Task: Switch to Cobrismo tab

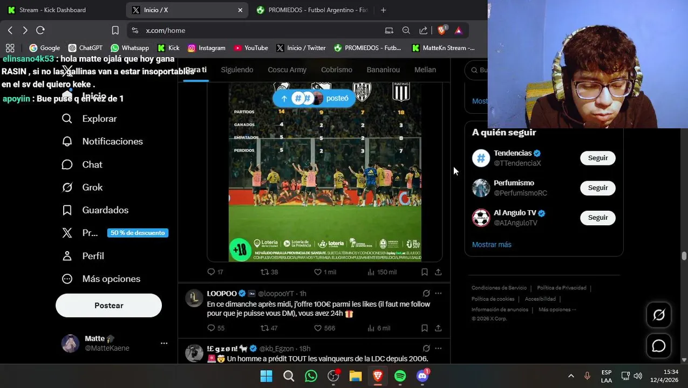Action: coord(337,70)
